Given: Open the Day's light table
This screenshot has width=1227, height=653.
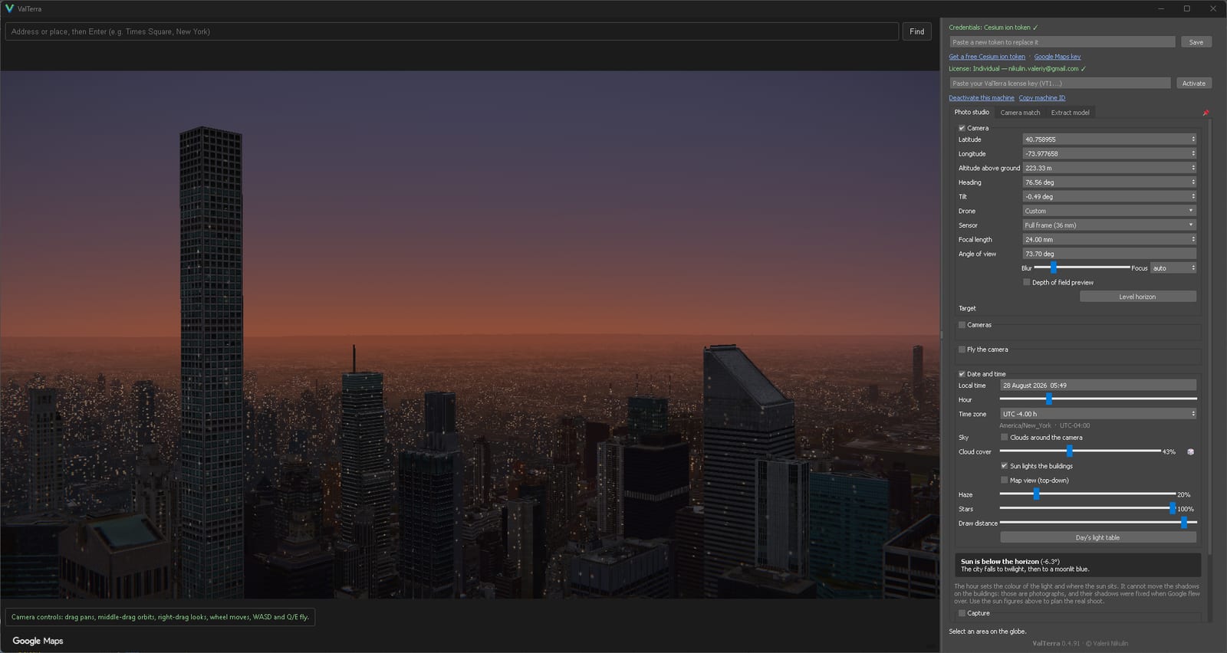Looking at the screenshot, I should [x=1097, y=538].
